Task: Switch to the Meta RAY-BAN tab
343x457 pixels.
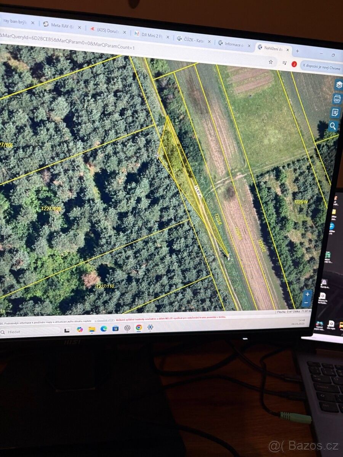Action: point(60,26)
